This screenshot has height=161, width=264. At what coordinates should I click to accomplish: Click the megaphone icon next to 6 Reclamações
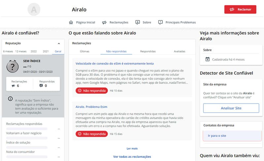tap(13, 86)
